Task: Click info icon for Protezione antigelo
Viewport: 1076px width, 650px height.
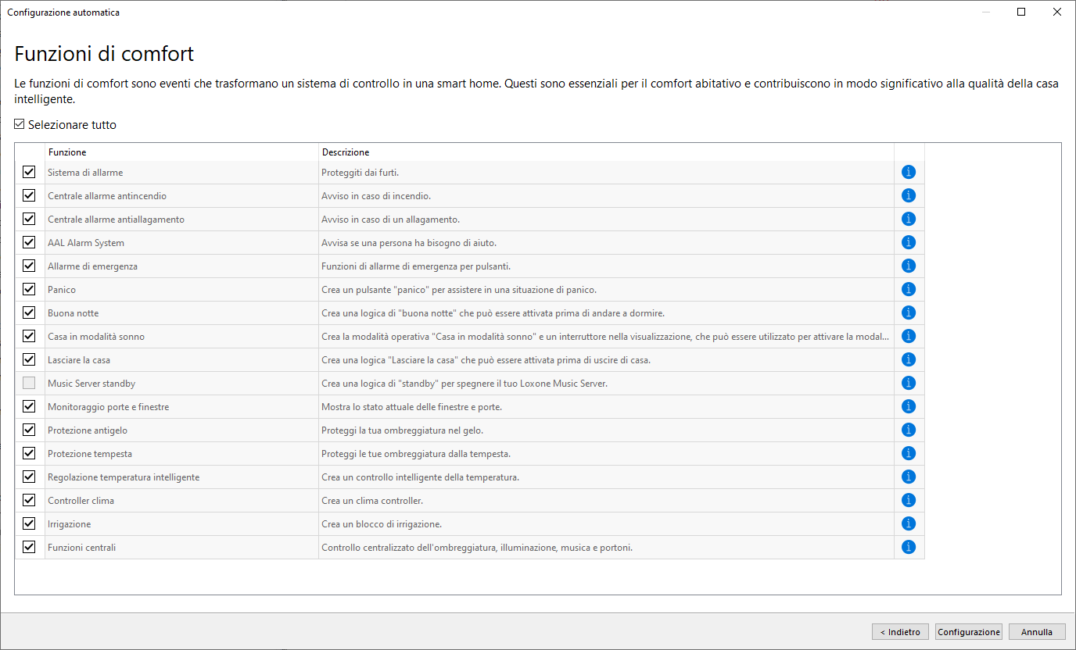Action: [908, 430]
